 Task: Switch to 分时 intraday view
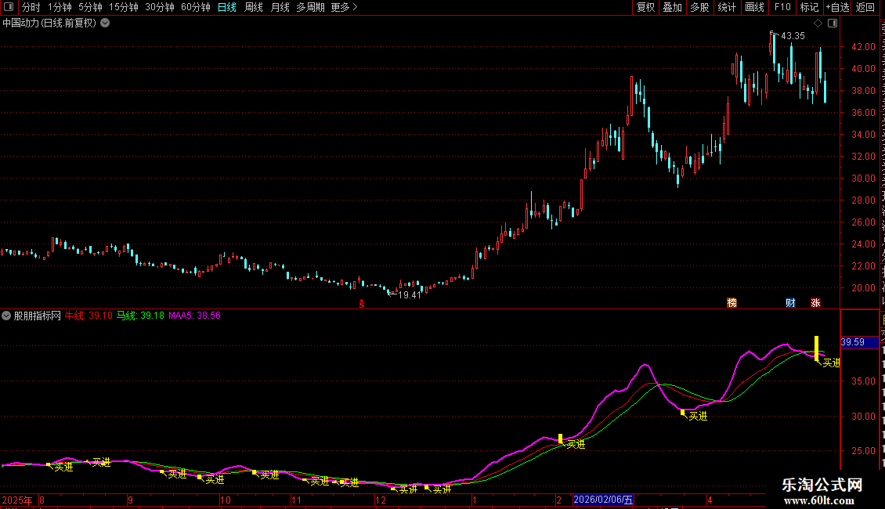click(31, 7)
